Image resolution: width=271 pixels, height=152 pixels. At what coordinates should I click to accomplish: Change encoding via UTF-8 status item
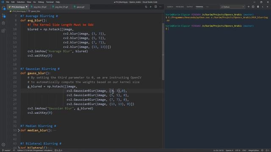click(238, 150)
